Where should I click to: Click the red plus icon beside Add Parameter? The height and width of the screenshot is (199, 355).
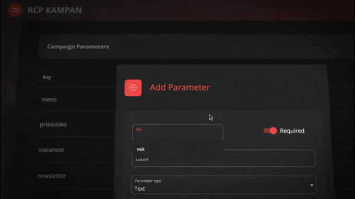(x=133, y=88)
